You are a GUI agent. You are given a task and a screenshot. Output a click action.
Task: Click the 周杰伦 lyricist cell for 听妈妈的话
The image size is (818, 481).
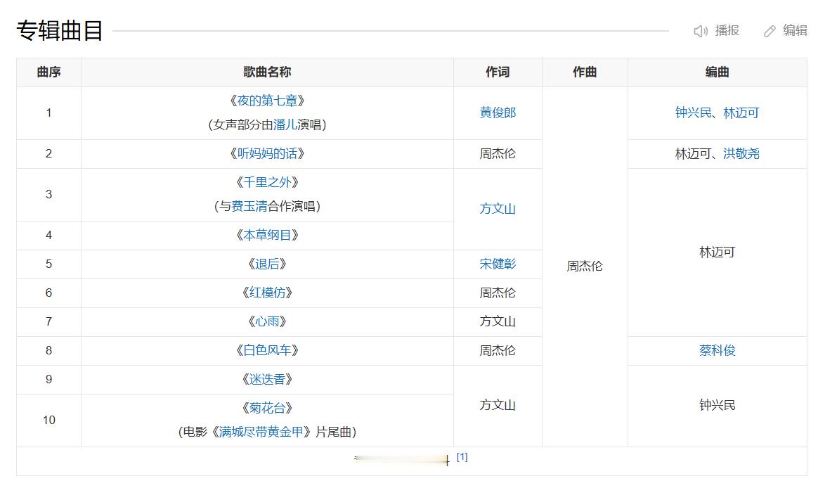498,153
